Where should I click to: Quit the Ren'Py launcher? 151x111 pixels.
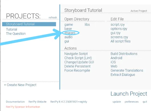tap(145, 102)
